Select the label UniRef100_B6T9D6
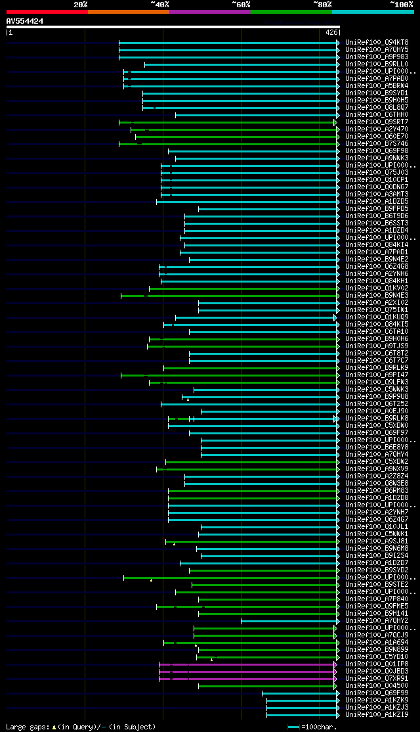The image size is (420, 732). pyautogui.click(x=377, y=216)
